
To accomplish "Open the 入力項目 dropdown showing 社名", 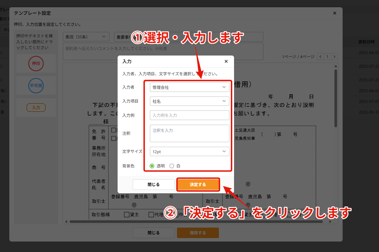I will (x=189, y=101).
